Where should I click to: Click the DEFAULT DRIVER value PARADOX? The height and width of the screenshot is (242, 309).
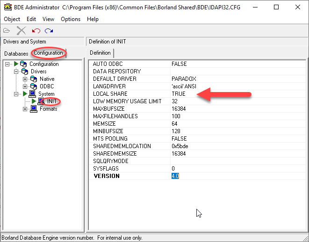[x=184, y=79]
